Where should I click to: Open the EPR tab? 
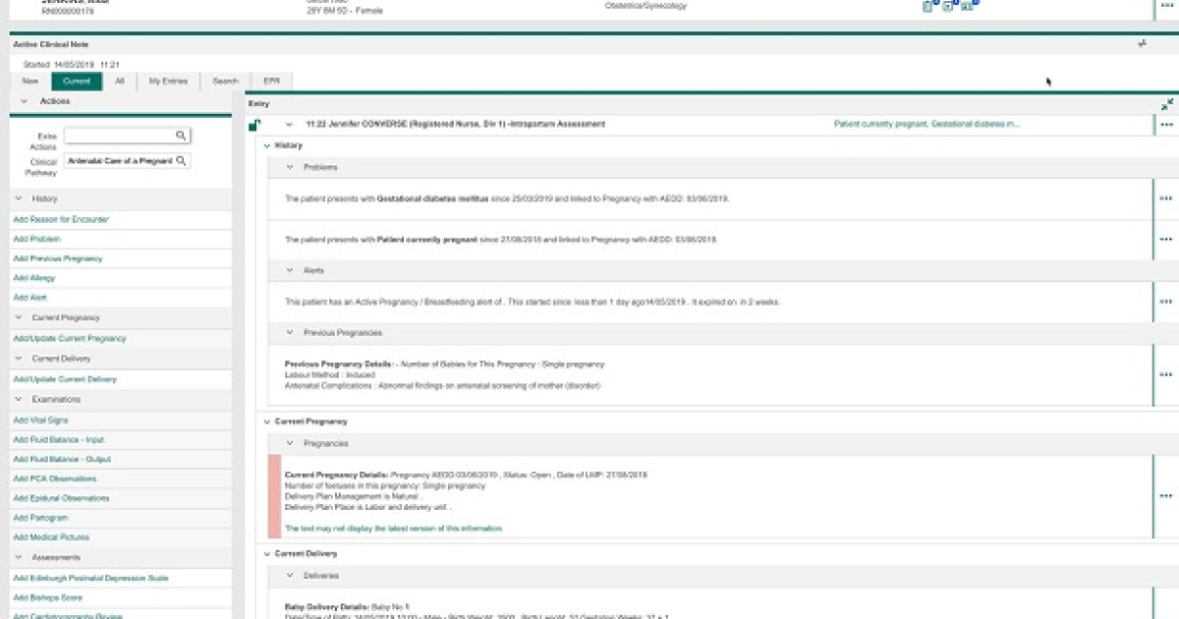(271, 82)
